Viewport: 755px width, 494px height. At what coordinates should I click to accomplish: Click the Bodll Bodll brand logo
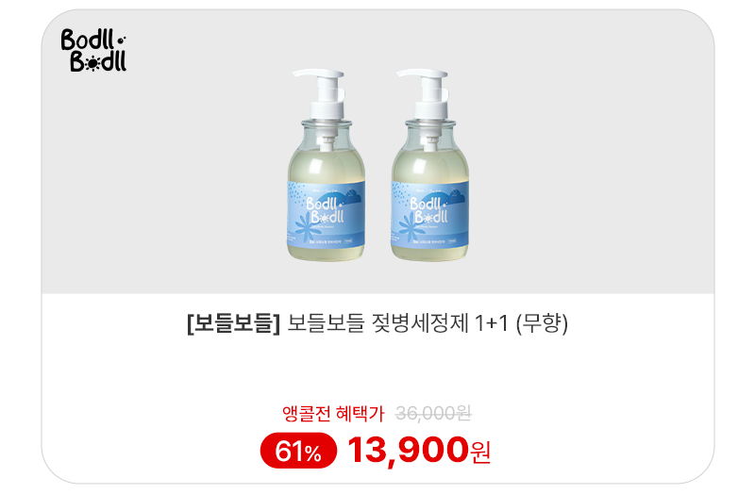click(93, 51)
